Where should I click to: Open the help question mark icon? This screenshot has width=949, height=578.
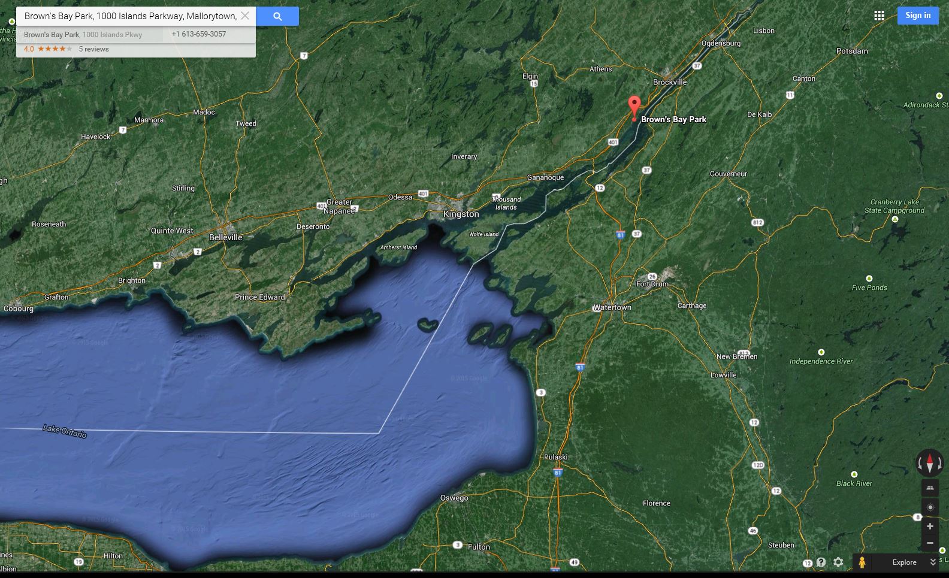tap(821, 562)
